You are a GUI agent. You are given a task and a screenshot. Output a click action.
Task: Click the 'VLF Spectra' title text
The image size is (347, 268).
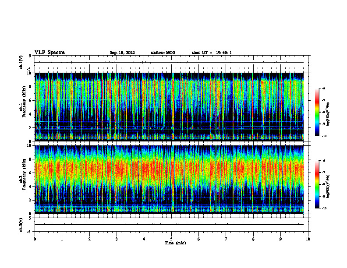[50, 53]
